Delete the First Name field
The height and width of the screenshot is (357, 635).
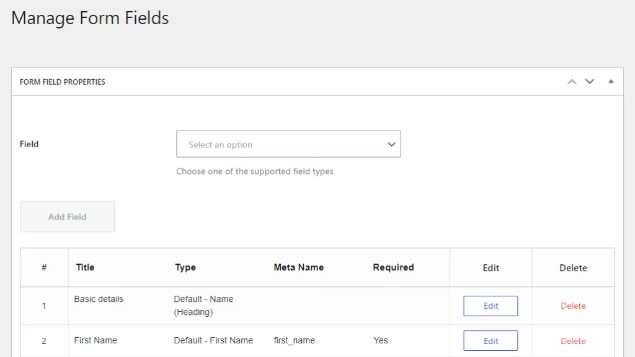(573, 341)
